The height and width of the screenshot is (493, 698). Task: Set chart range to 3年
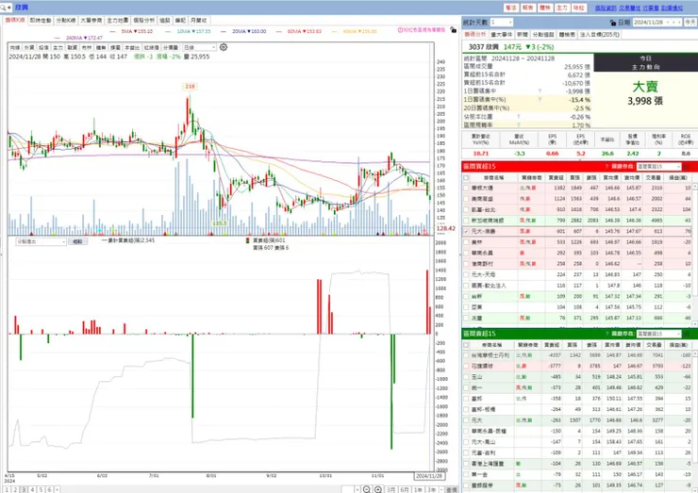tap(431, 489)
